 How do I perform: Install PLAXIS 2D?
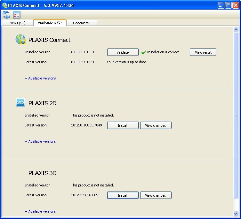coord(123,125)
